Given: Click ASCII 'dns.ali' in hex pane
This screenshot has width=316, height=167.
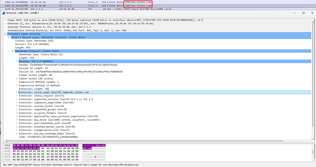Looking at the screenshot, I should pos(101,145).
